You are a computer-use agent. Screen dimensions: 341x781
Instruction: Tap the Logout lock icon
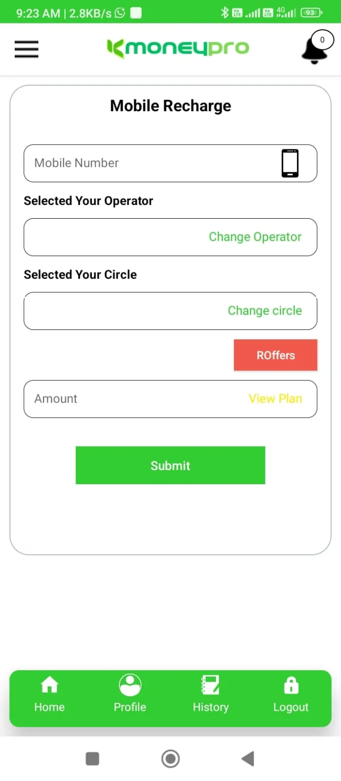pyautogui.click(x=291, y=685)
